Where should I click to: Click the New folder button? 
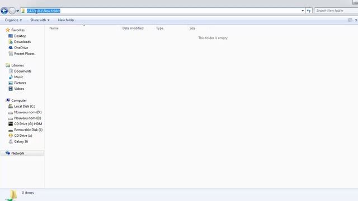66,20
